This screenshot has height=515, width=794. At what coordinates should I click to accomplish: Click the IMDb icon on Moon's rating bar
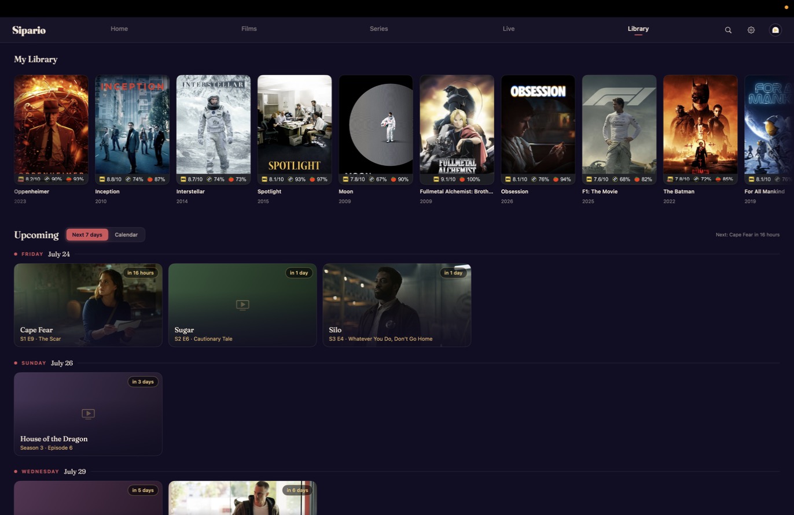click(x=345, y=179)
